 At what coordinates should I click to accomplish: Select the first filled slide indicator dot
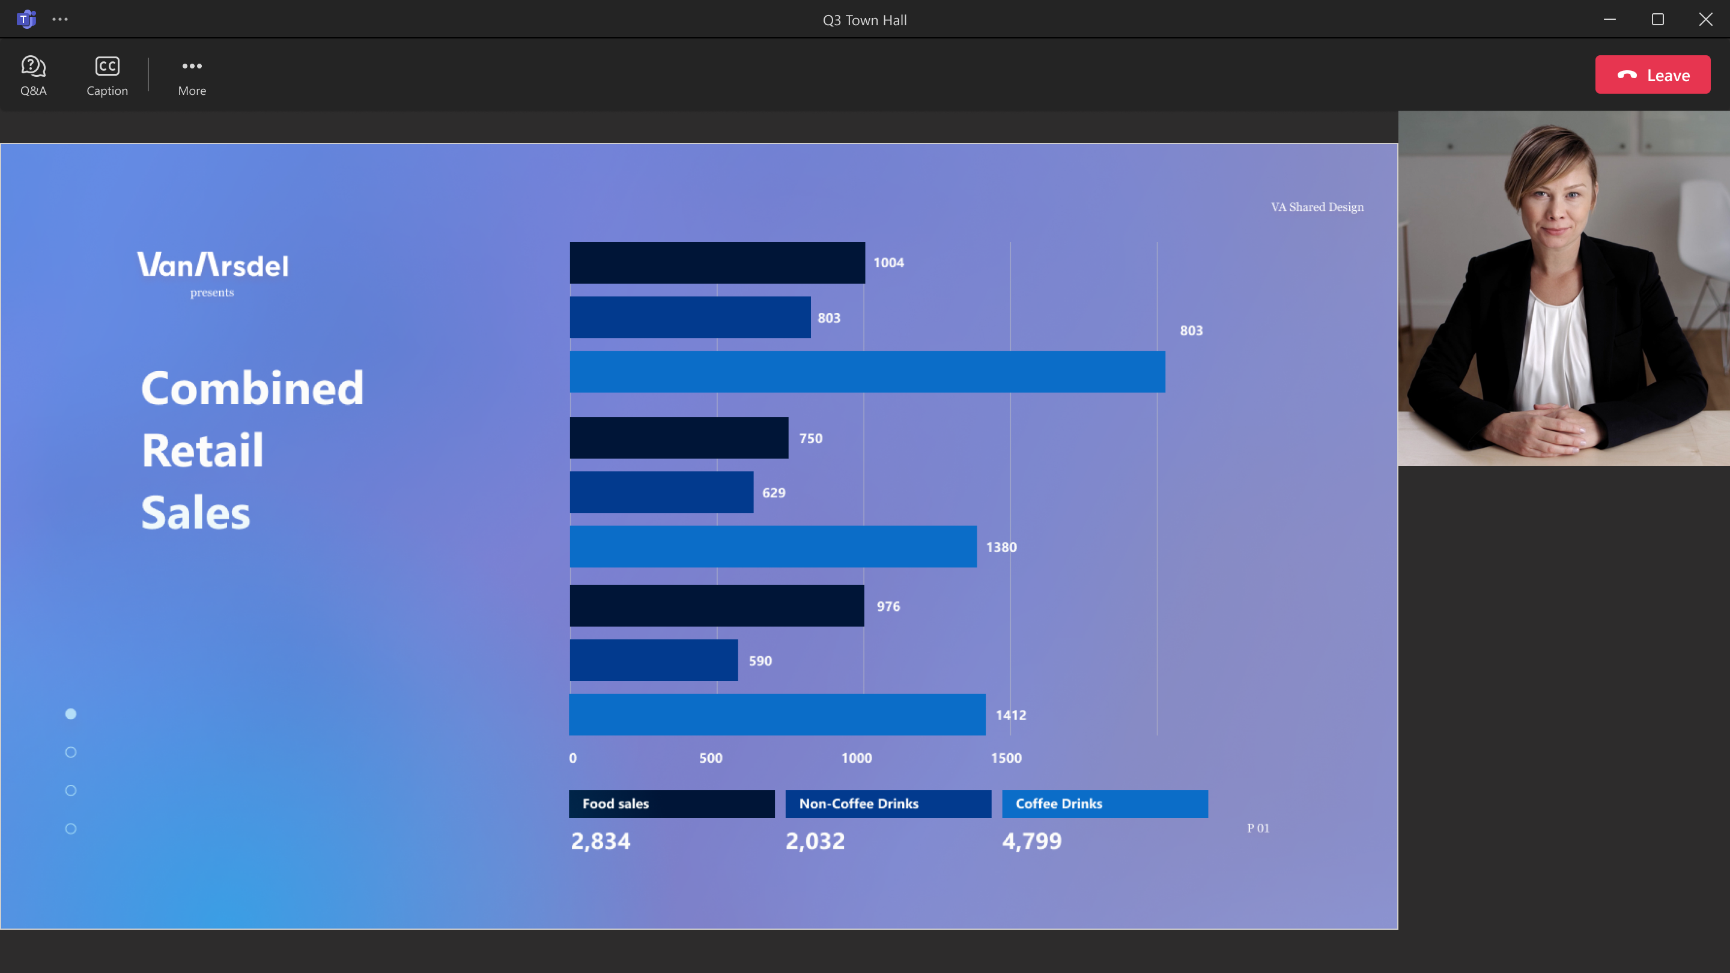(70, 714)
